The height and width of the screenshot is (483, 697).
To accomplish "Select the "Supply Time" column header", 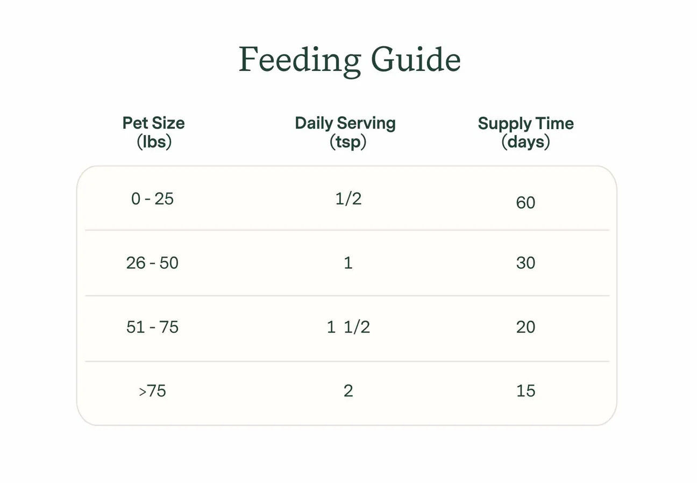I will tap(525, 124).
